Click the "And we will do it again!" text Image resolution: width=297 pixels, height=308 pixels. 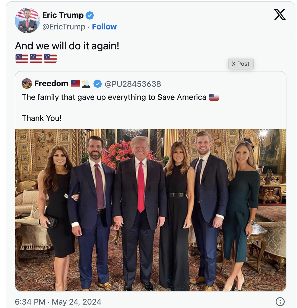(x=67, y=46)
